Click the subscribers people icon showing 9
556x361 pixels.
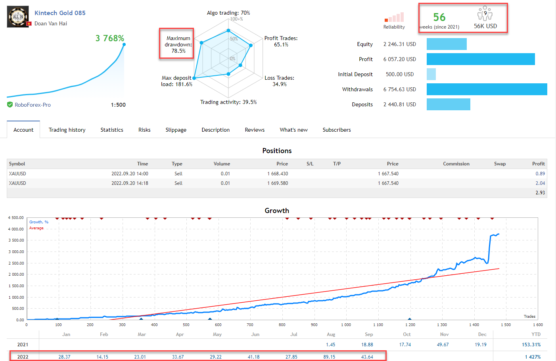click(485, 13)
